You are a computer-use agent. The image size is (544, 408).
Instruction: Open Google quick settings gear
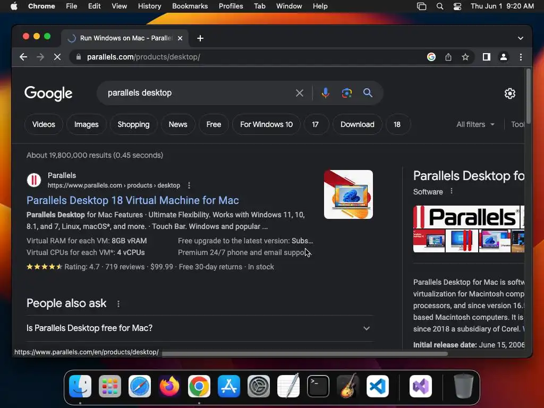(509, 93)
